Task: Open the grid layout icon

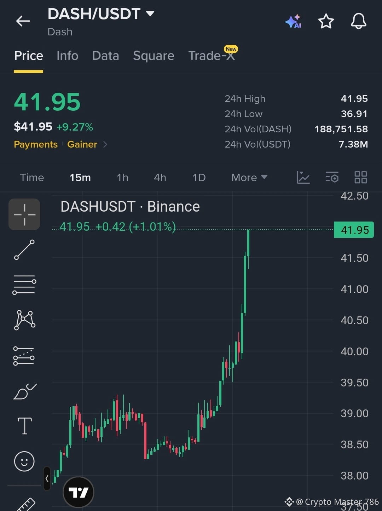Action: tap(361, 177)
